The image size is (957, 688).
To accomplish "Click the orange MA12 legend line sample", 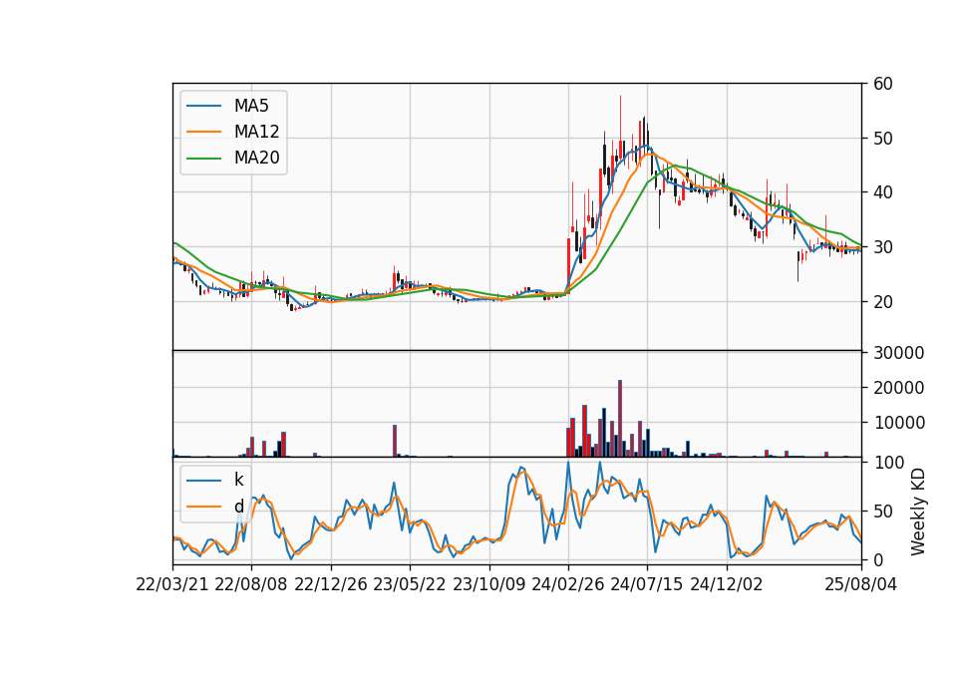I will click(x=204, y=132).
